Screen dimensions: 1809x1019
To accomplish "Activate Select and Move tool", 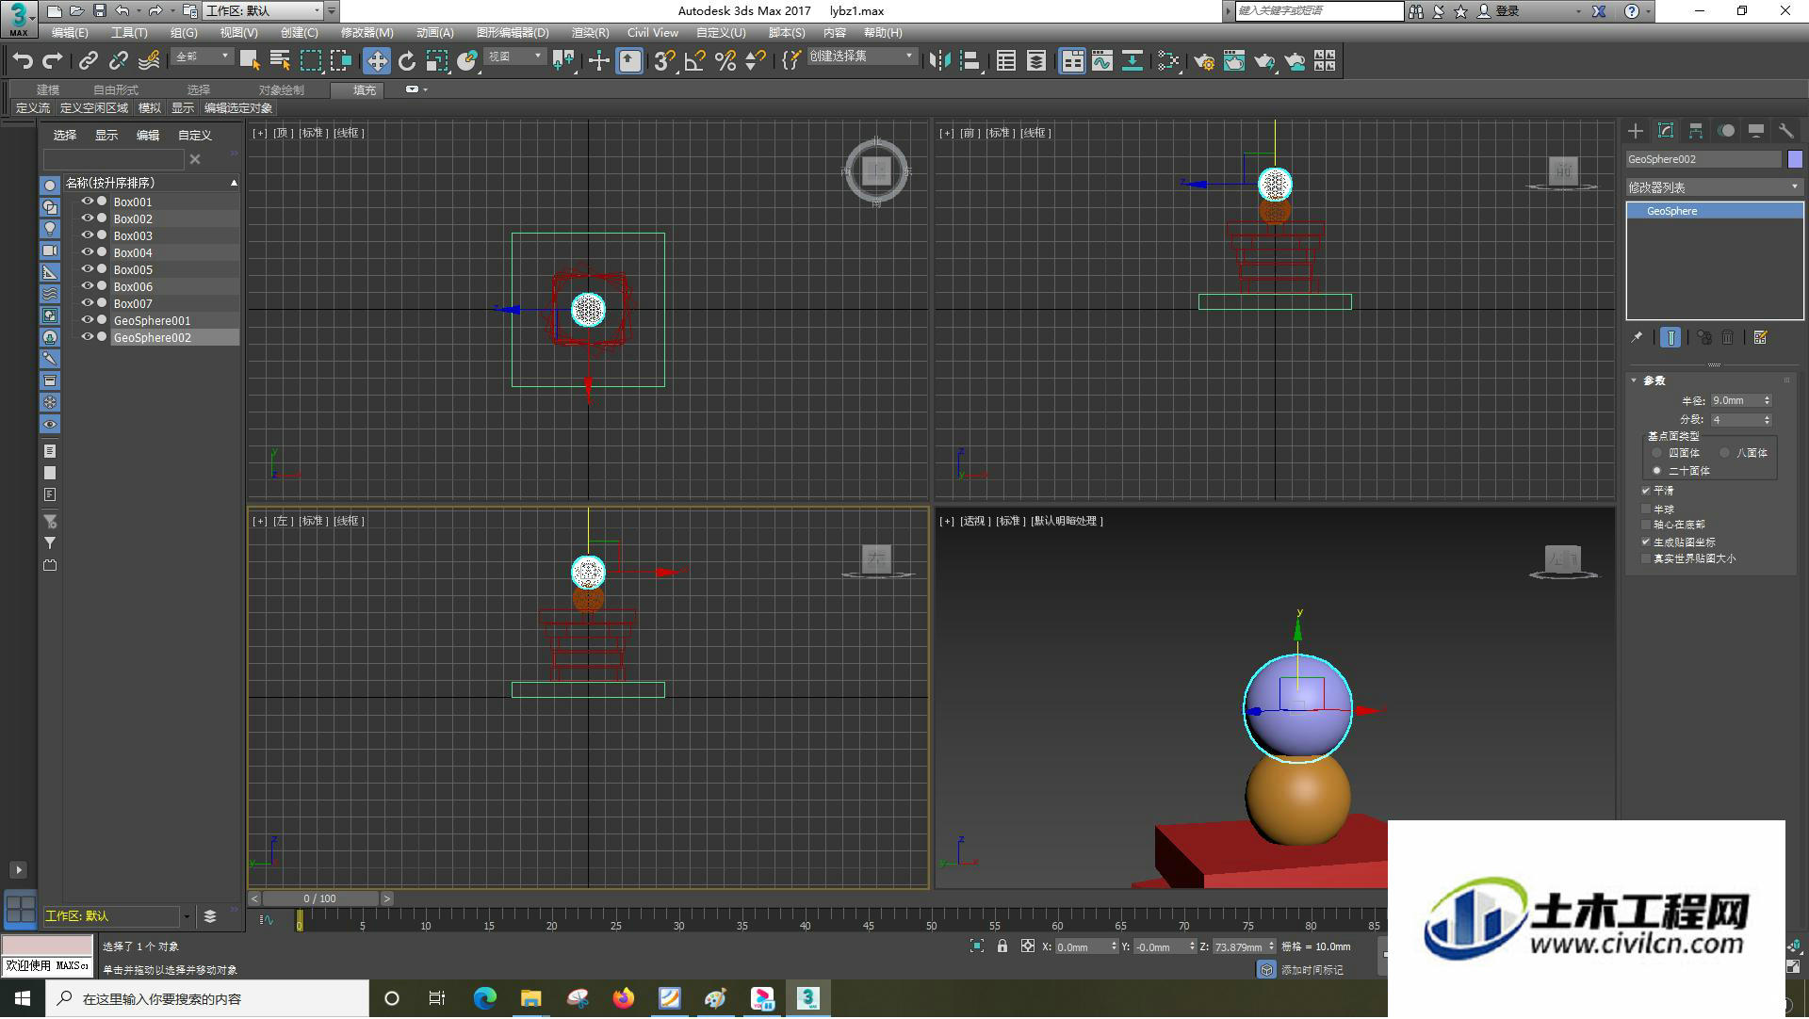I will [x=377, y=61].
